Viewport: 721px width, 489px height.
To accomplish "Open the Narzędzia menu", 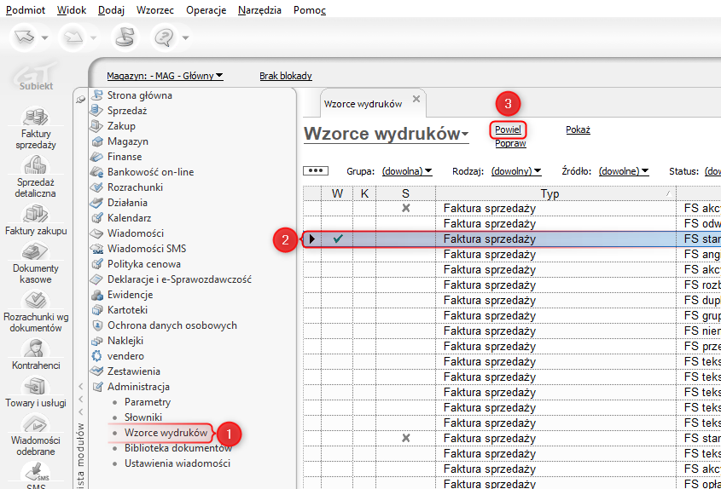I will tap(259, 10).
